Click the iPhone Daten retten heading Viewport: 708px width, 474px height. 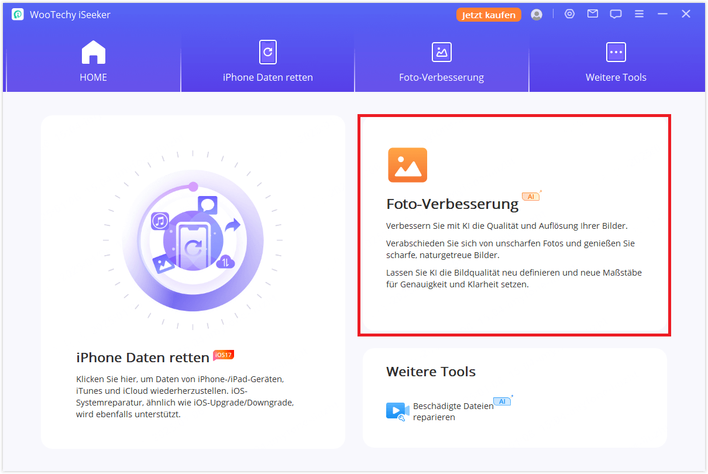point(143,358)
